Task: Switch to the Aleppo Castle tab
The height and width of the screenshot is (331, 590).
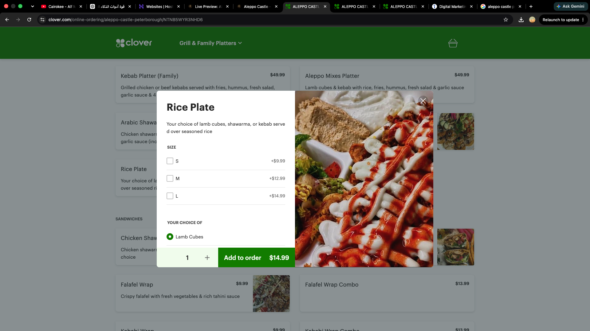Action: [x=257, y=6]
